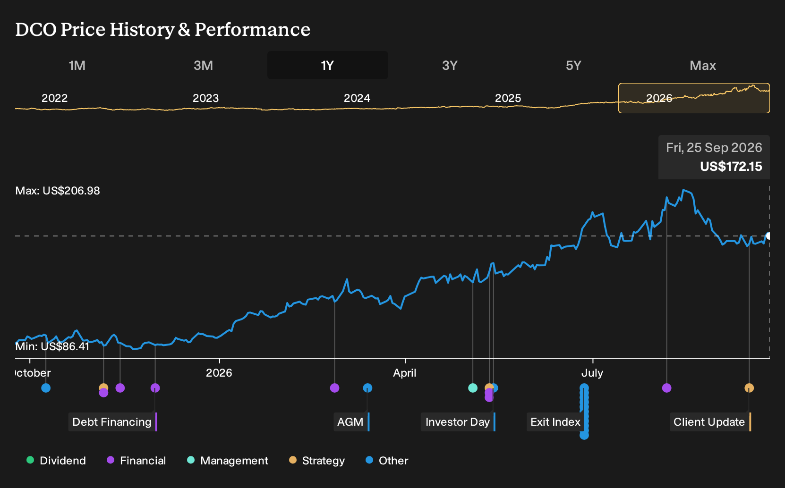This screenshot has width=785, height=488.
Task: Toggle the Financial legend filter
Action: pos(137,461)
